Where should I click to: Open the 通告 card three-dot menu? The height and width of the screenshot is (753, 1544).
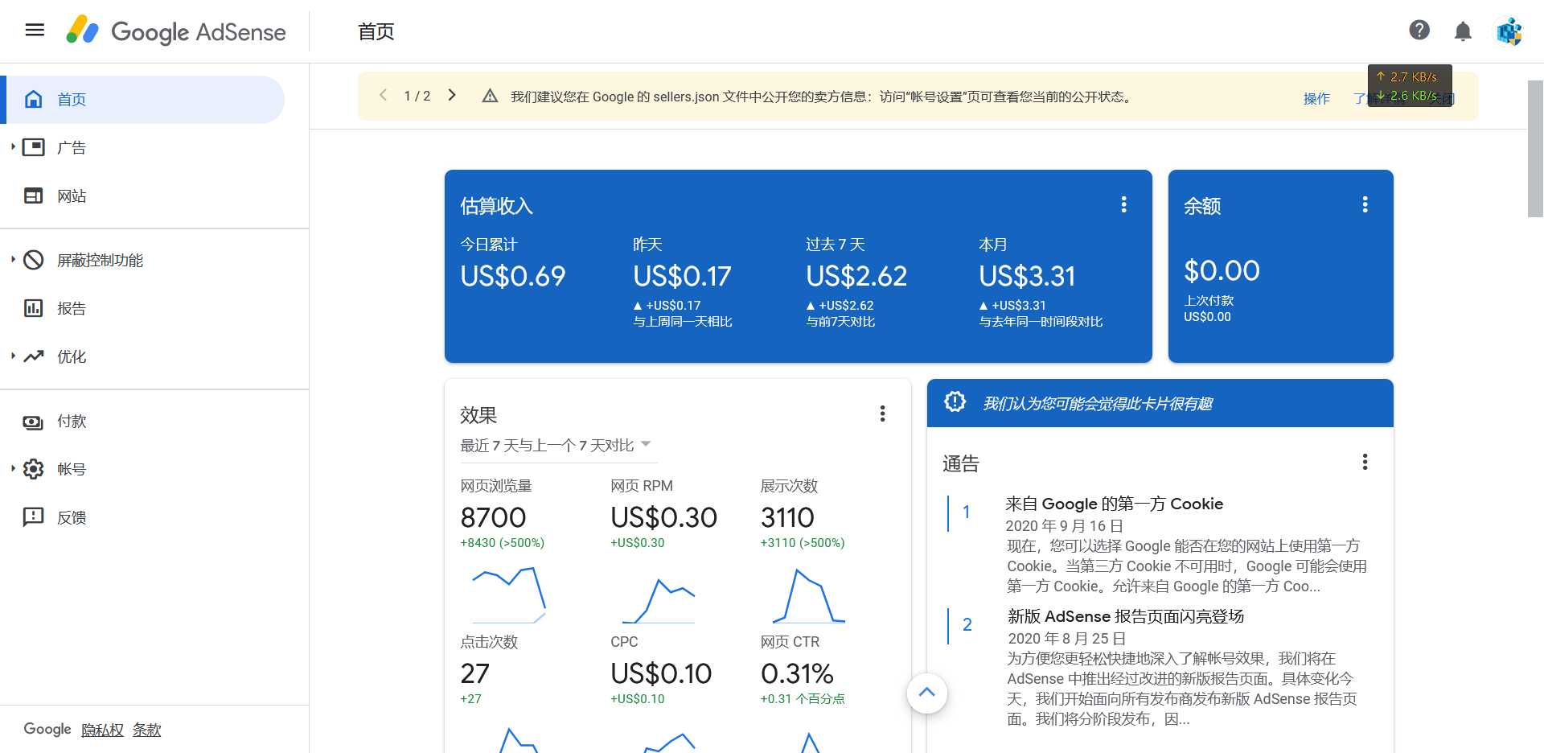pos(1365,462)
